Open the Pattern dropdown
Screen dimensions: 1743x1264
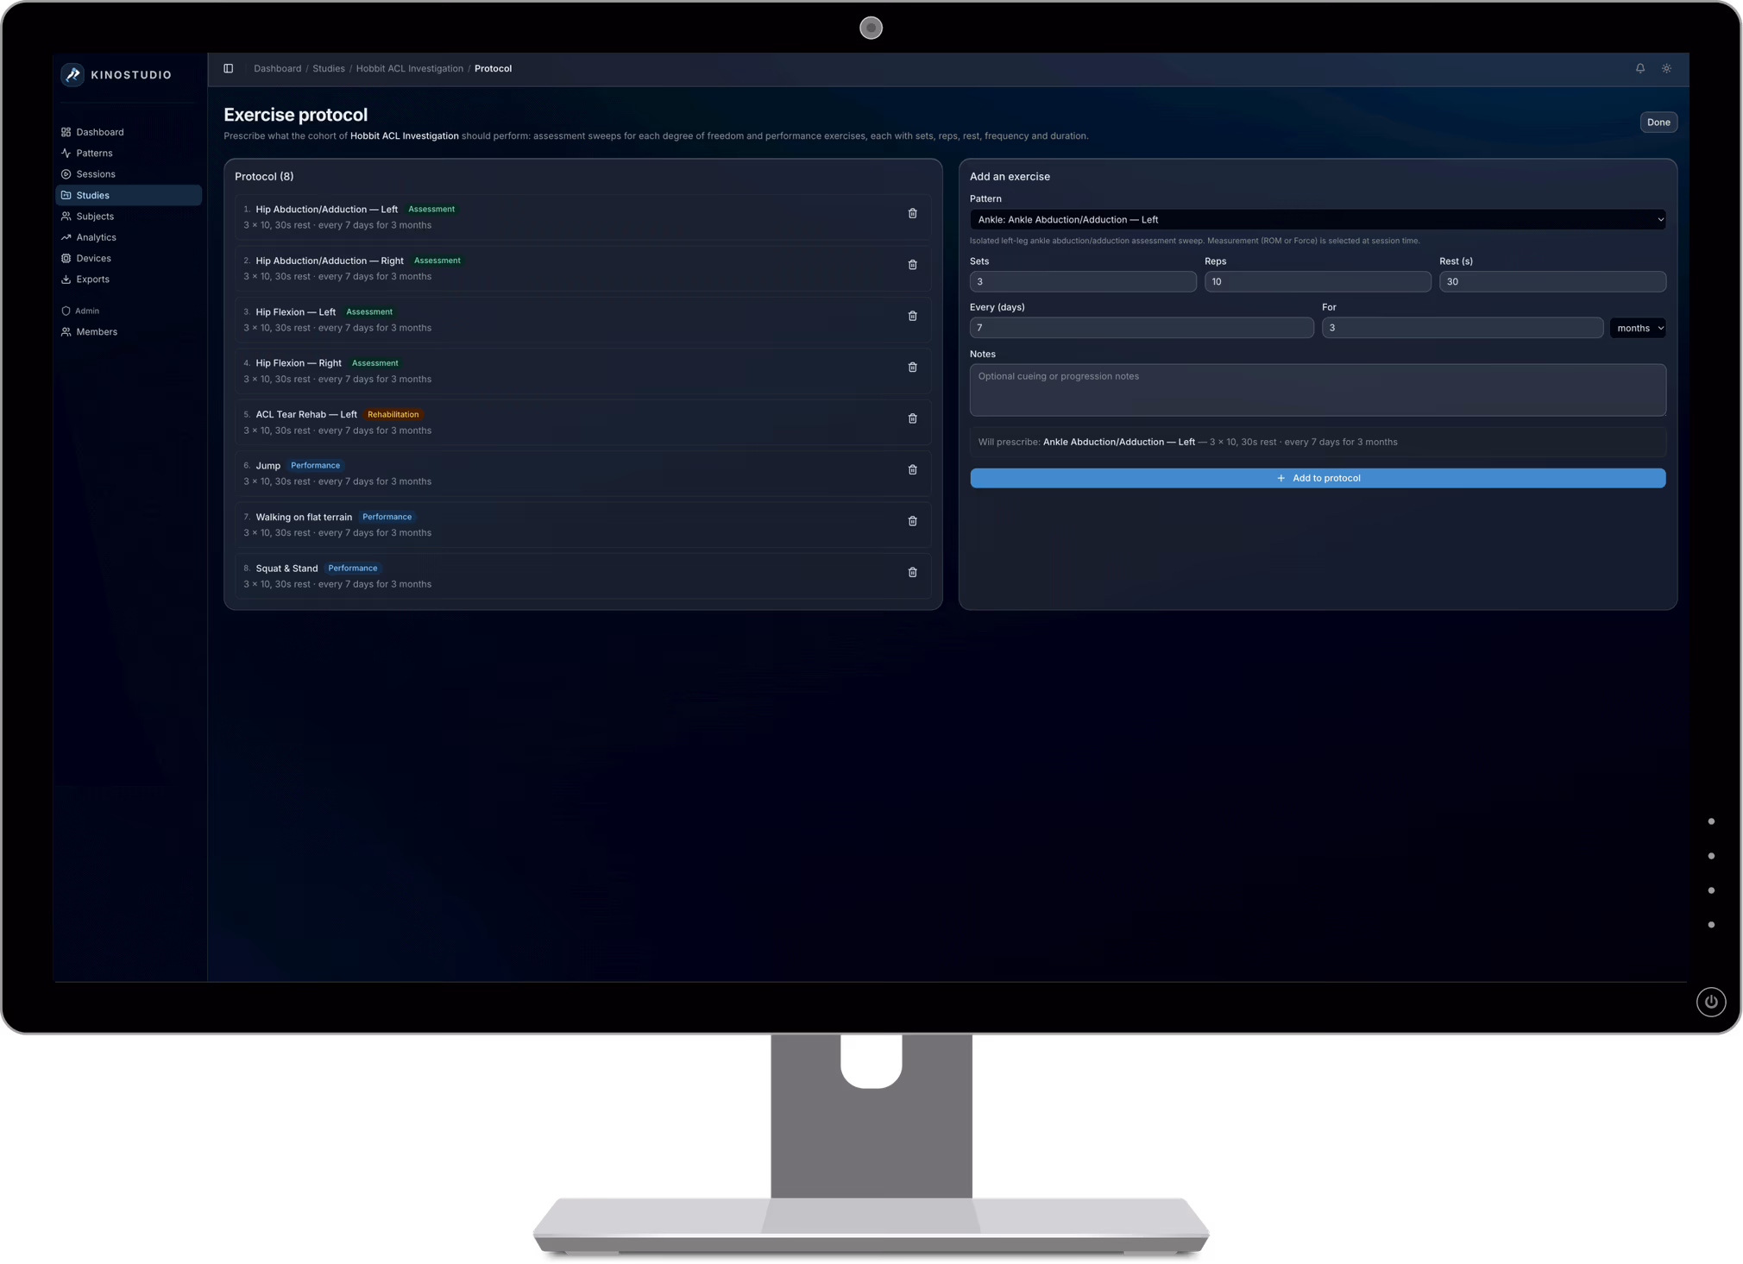tap(1318, 219)
